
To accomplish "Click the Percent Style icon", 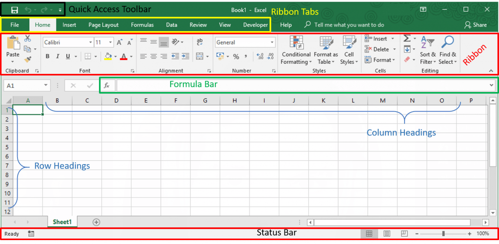I will coord(236,56).
